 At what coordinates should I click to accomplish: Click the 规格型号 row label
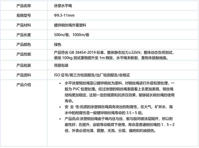tap(23, 15)
